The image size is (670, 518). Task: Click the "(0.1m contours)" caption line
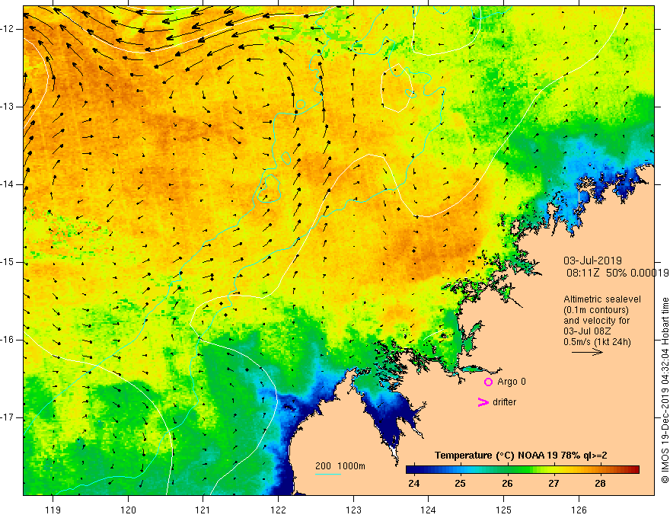(596, 310)
